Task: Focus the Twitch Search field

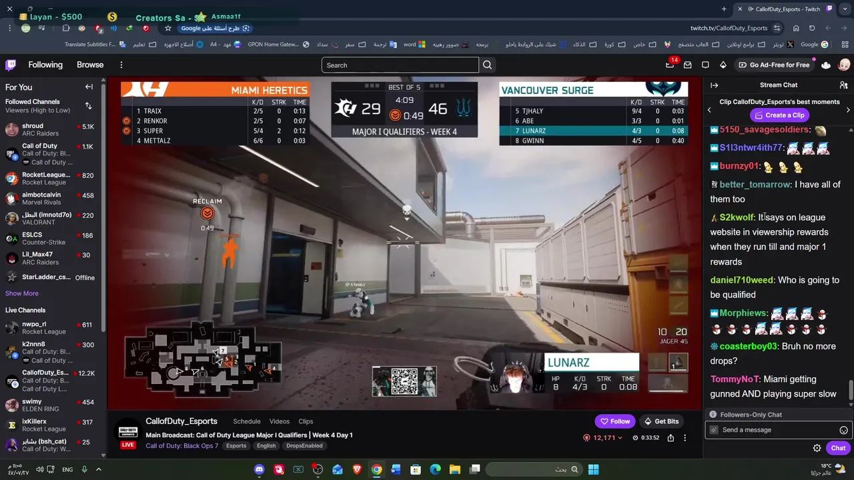Action: pos(400,65)
